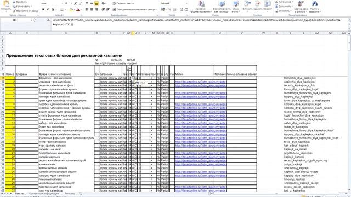Increase font size with the large A

point(76,4)
